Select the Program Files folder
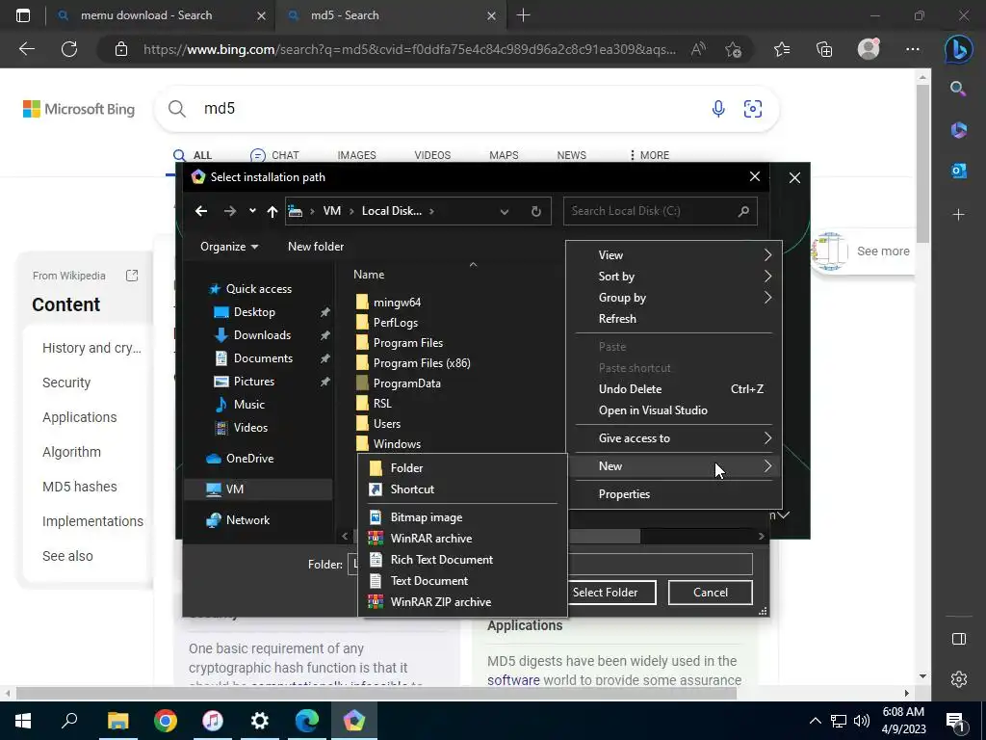Screen dimensions: 986x740 pos(407,343)
